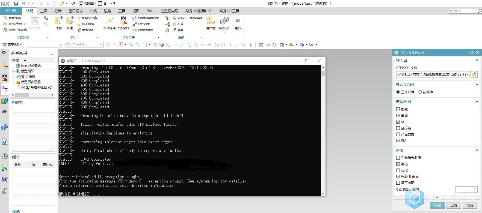The height and width of the screenshot is (213, 482).
Task: Open the history clock sidebar tab
Action: pyautogui.click(x=4, y=156)
